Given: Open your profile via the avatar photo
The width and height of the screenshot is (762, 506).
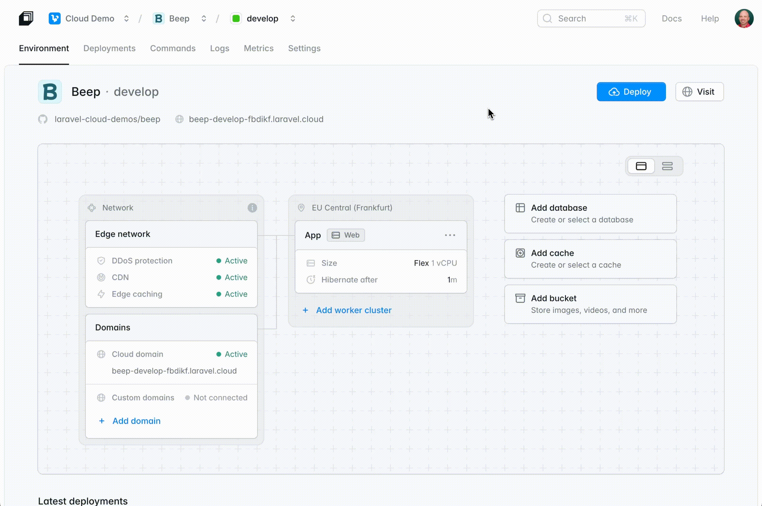Looking at the screenshot, I should coord(744,18).
